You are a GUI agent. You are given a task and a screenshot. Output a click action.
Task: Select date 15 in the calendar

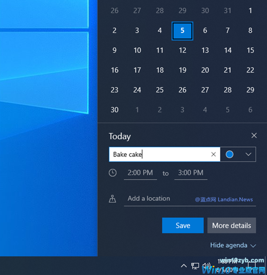click(250, 50)
